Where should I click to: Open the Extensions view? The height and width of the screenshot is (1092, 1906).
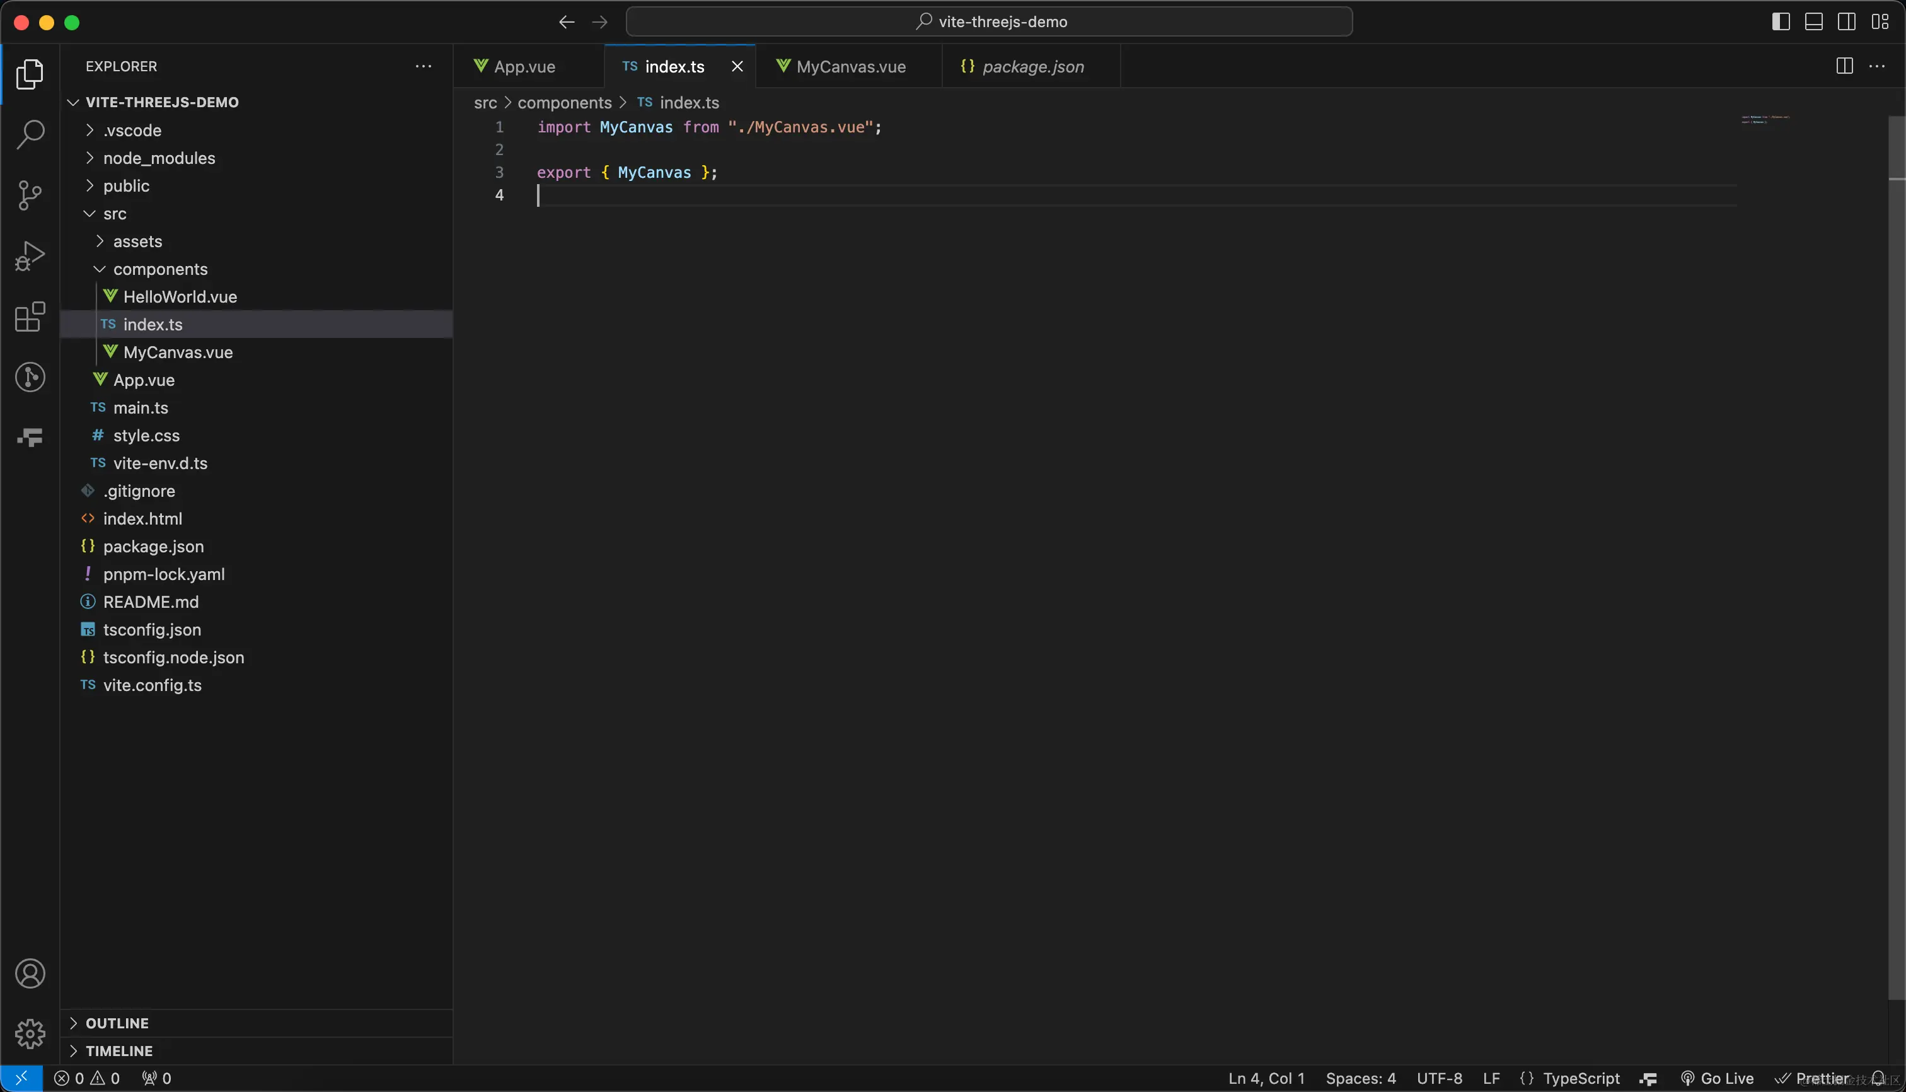tap(30, 317)
